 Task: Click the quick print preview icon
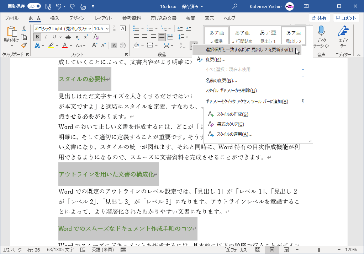(83, 6)
